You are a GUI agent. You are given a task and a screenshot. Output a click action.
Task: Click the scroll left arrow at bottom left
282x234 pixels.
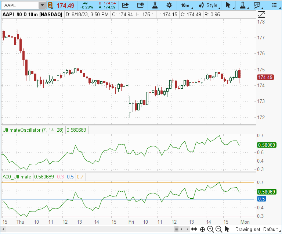coord(3,230)
